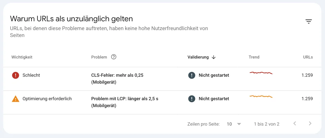
Task: Click the Trend column header
Action: [254, 57]
